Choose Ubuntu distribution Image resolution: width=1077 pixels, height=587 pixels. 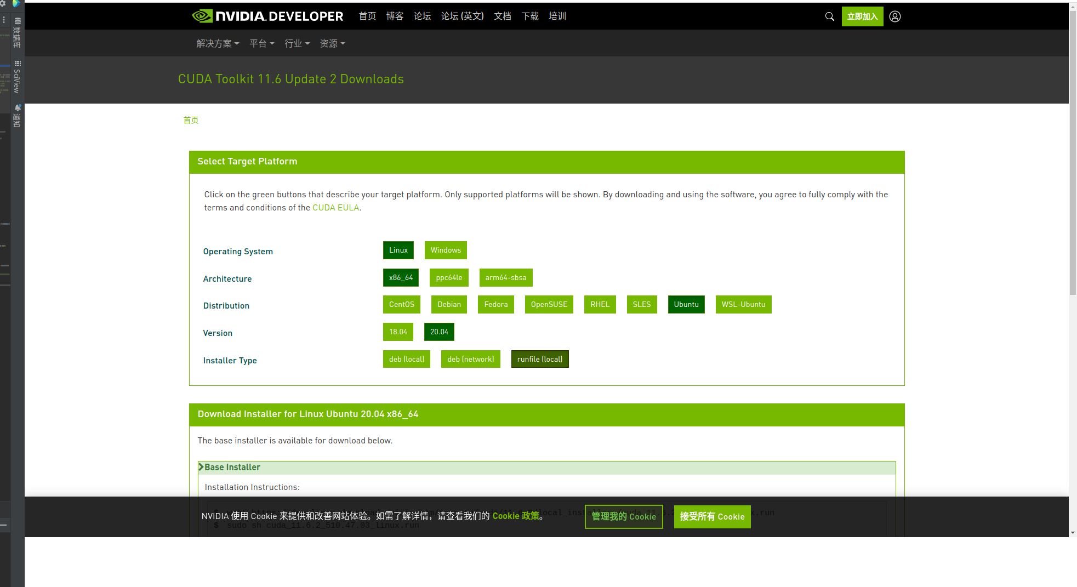[686, 304]
